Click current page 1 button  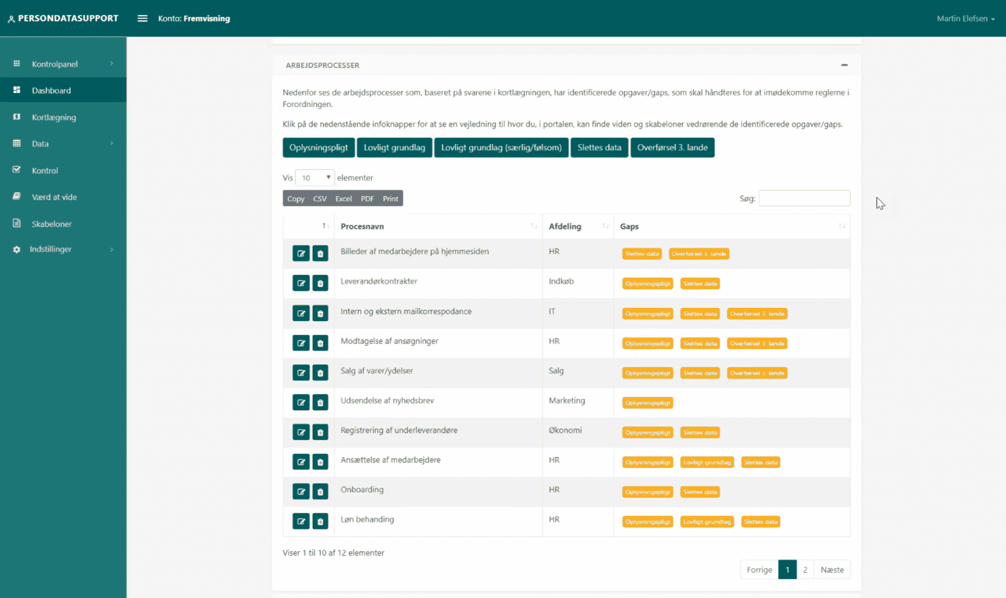pyautogui.click(x=787, y=570)
